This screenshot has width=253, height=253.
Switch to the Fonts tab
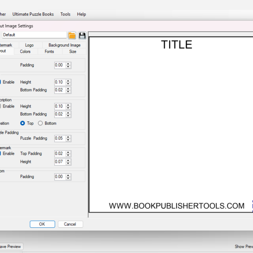(49, 51)
